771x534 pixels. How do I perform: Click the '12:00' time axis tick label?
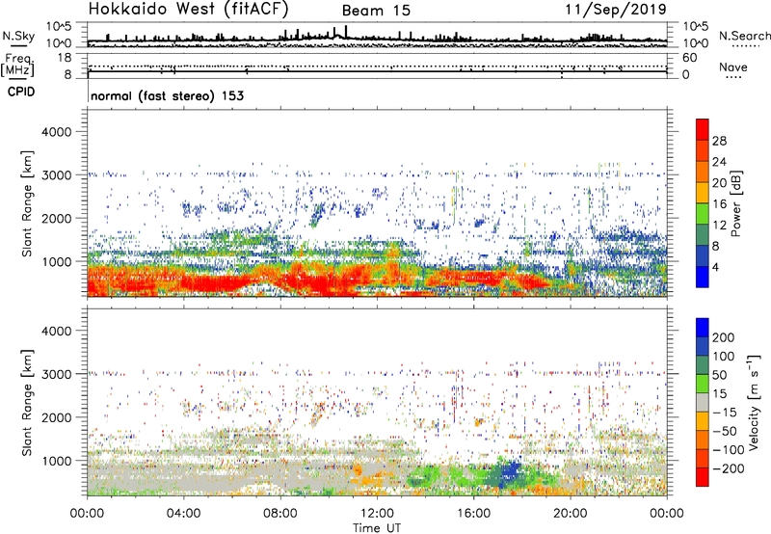point(377,514)
